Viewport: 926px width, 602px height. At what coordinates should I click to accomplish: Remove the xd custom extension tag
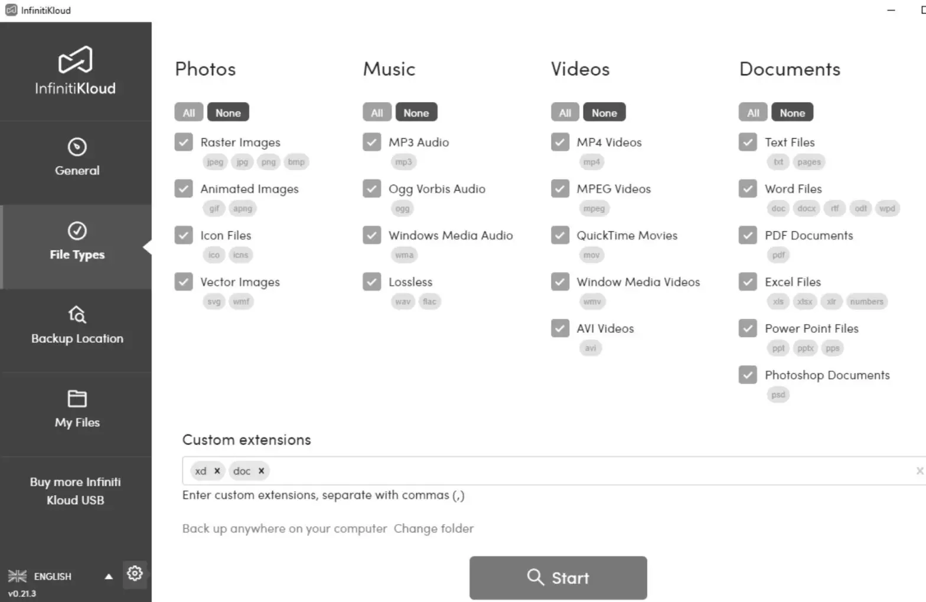coord(217,471)
